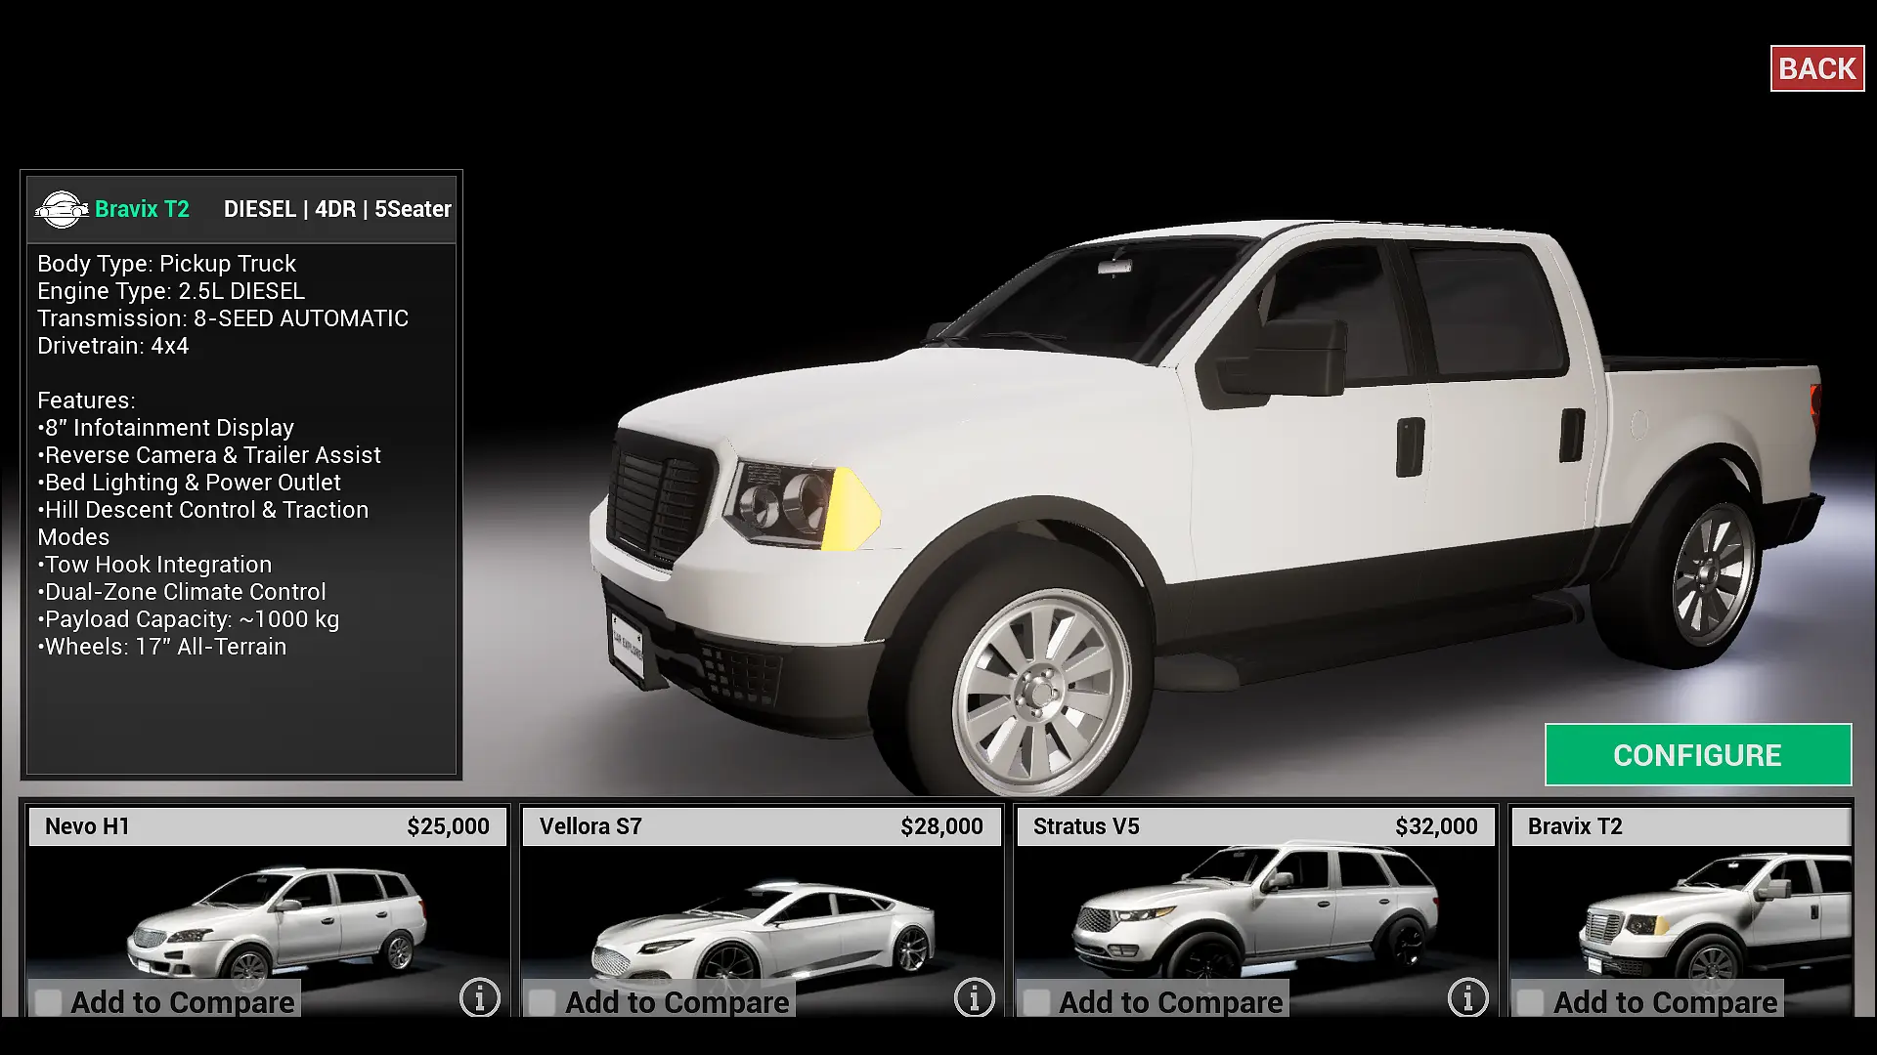Check Add to Compare for Bravix T2
This screenshot has width=1877, height=1055.
(1531, 1002)
